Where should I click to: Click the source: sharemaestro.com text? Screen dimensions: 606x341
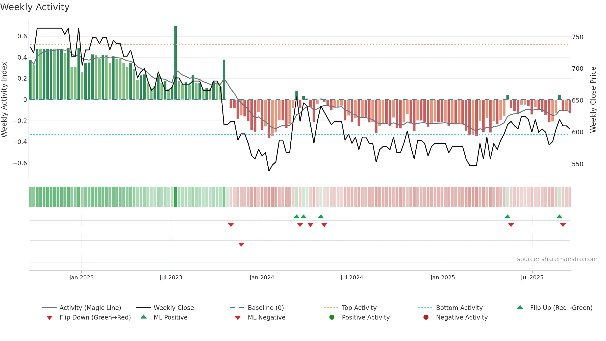pos(557,259)
